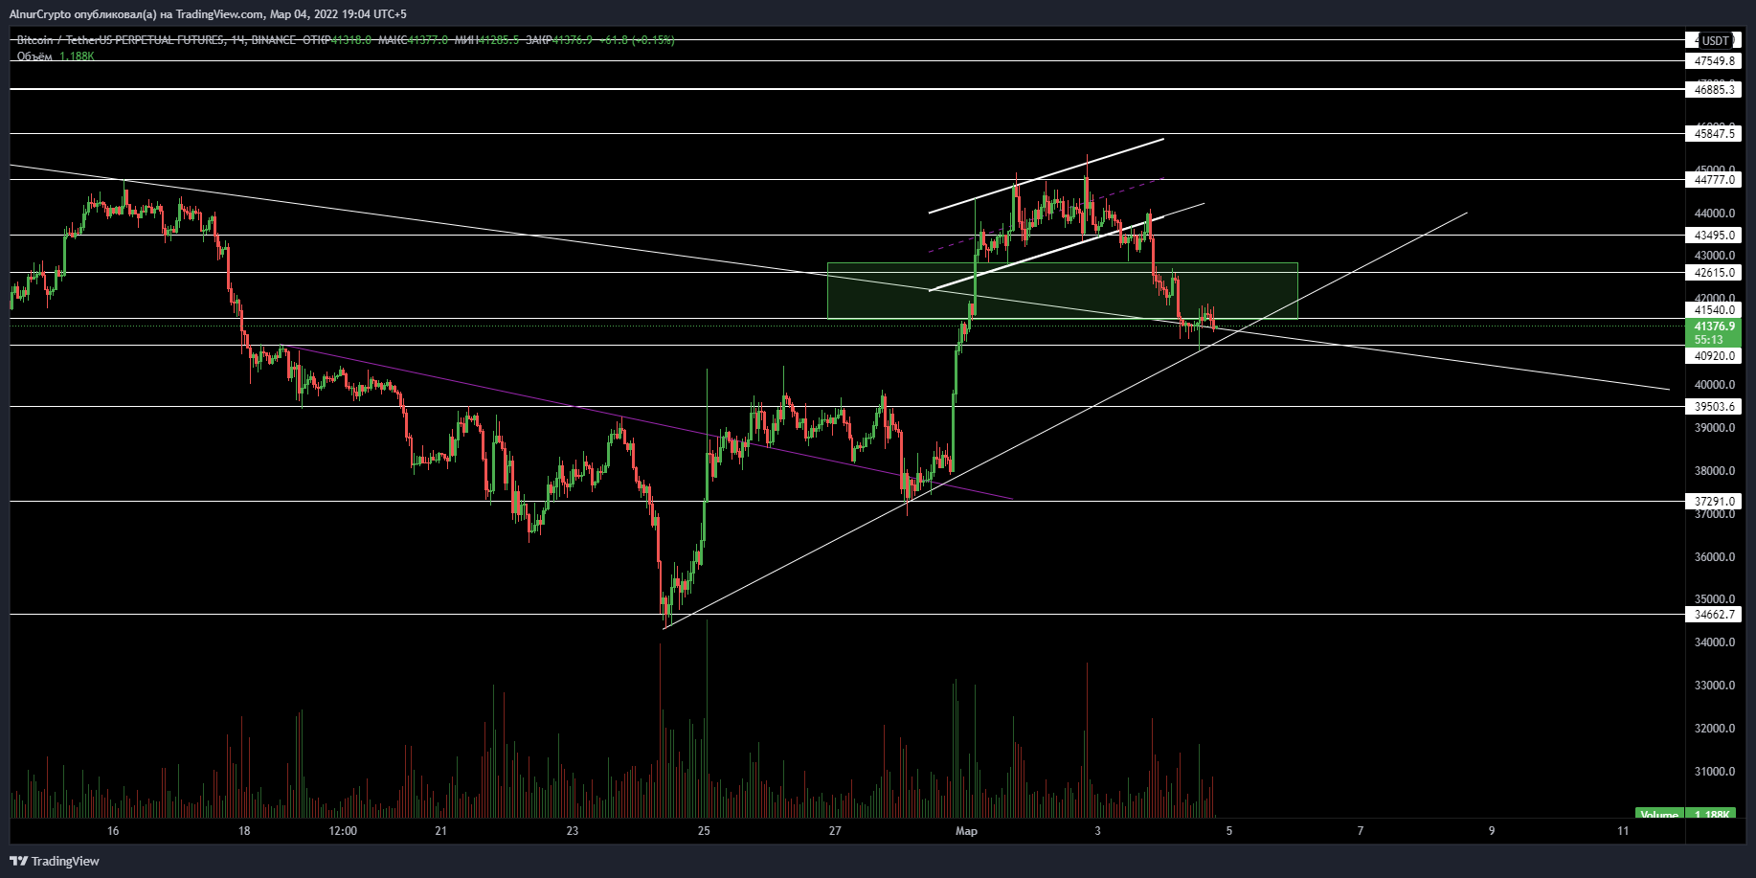Image resolution: width=1756 pixels, height=878 pixels.
Task: Click the 39000.0 price scale tick
Action: tap(1714, 428)
